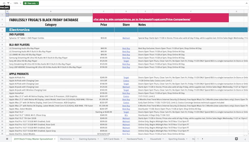The width and height of the screenshot is (249, 142).
Task: Click the 'APPLE PRODUCTS' subheading cell
Action: pyautogui.click(x=51, y=74)
